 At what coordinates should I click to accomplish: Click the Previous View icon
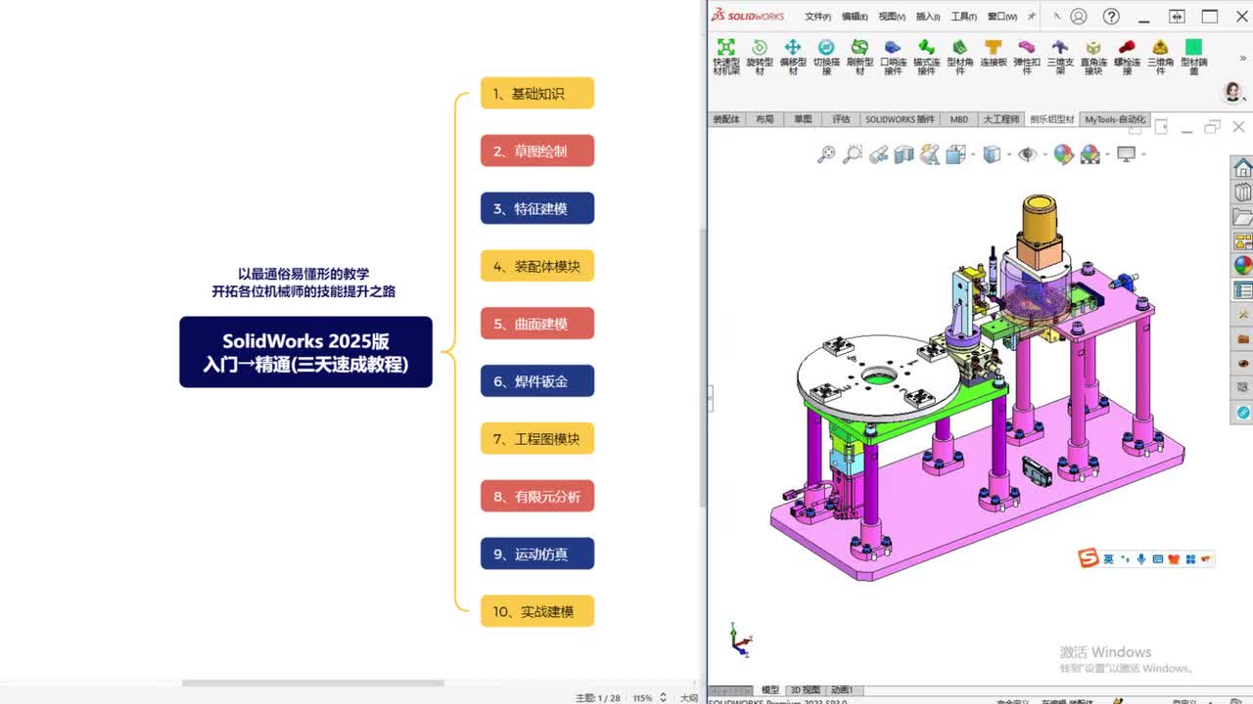878,154
